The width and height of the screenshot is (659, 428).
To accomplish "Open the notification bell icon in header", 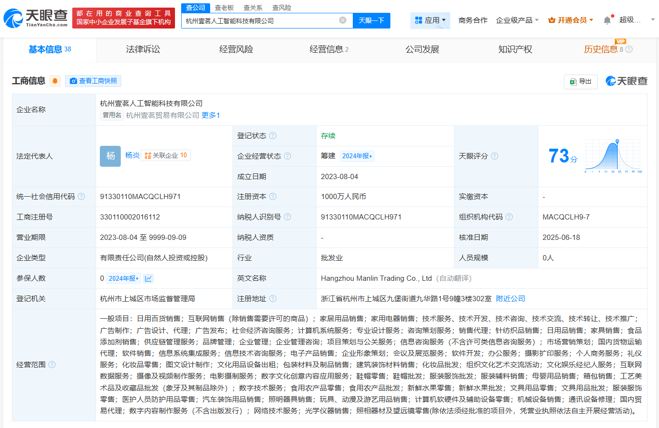I will [x=607, y=20].
